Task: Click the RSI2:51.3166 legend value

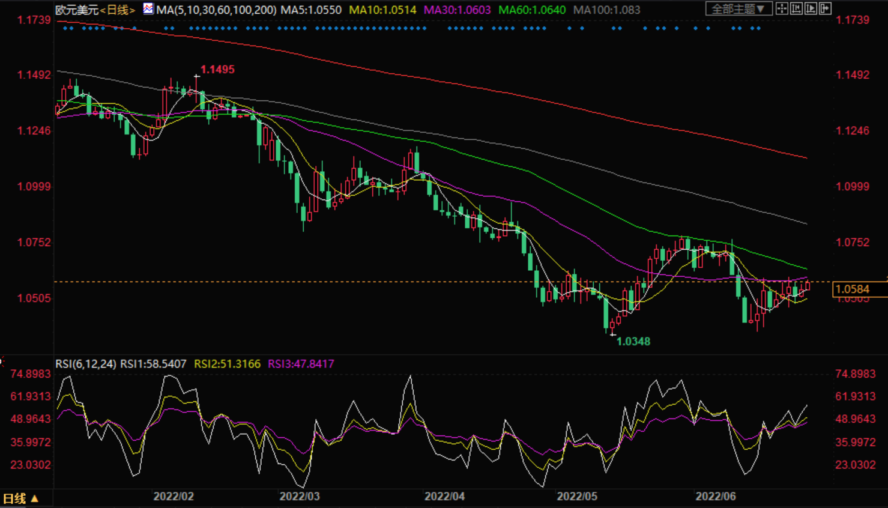Action: point(227,364)
